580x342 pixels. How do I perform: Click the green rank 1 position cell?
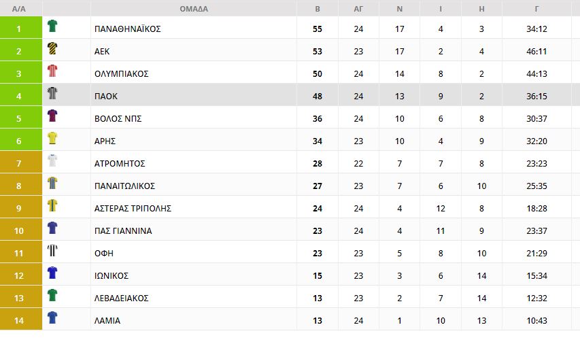pyautogui.click(x=19, y=29)
